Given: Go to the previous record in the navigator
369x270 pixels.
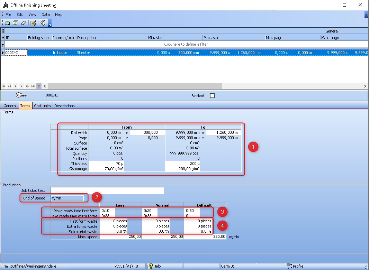Looking at the screenshot, I should (x=15, y=86).
